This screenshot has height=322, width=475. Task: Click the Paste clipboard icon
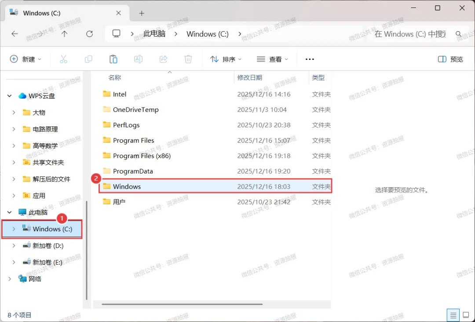point(113,59)
